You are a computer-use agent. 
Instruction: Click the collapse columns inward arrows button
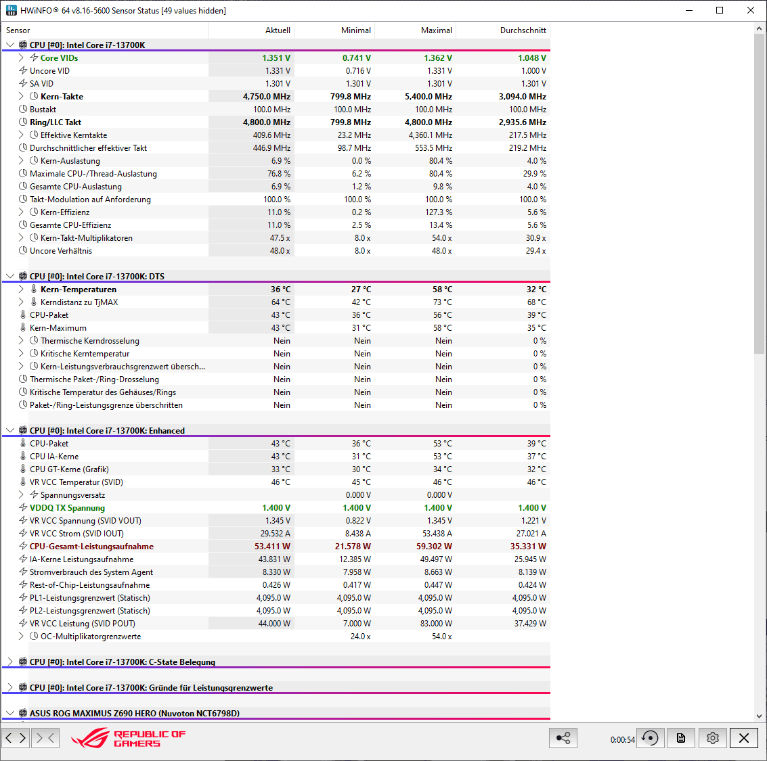click(45, 738)
